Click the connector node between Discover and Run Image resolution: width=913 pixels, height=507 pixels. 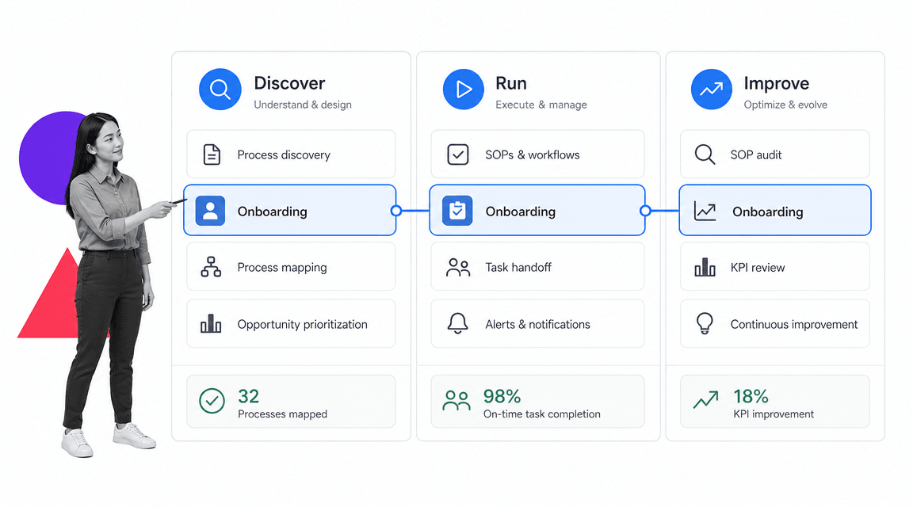pos(396,211)
